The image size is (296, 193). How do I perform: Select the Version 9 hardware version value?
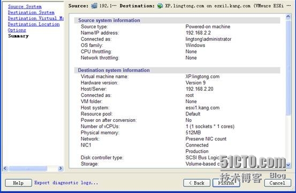[x=195, y=83]
